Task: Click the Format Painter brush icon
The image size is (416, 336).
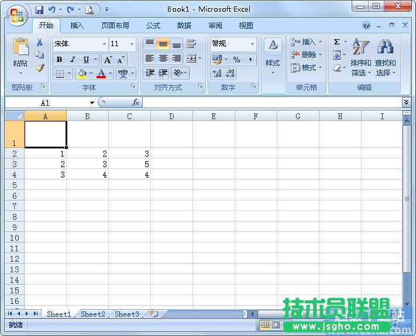Action: coord(39,67)
